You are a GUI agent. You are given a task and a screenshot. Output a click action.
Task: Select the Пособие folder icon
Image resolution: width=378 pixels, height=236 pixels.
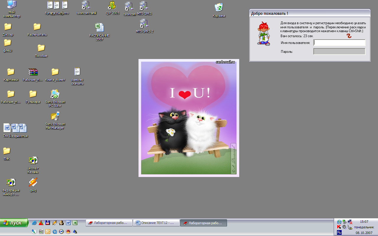click(x=41, y=51)
